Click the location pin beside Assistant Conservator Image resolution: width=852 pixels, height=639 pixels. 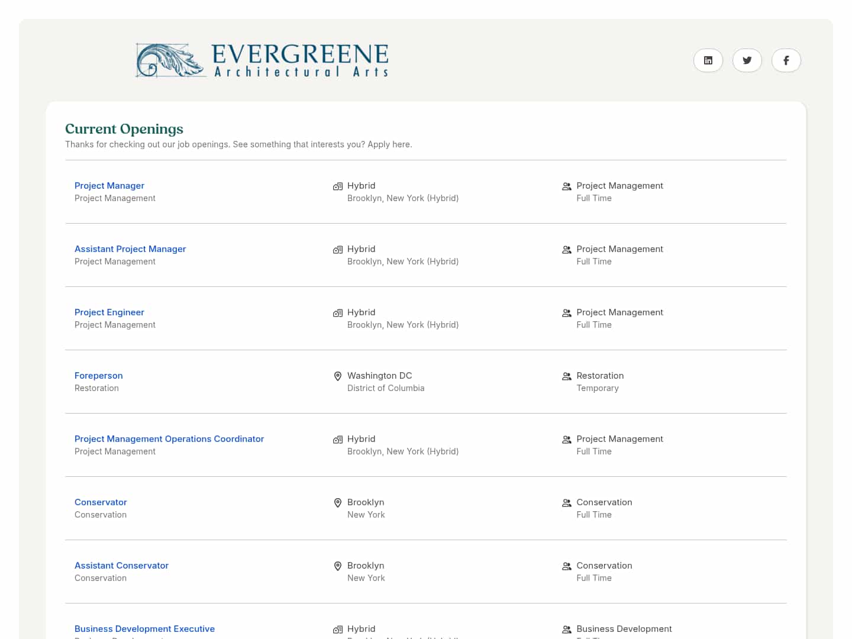click(337, 566)
